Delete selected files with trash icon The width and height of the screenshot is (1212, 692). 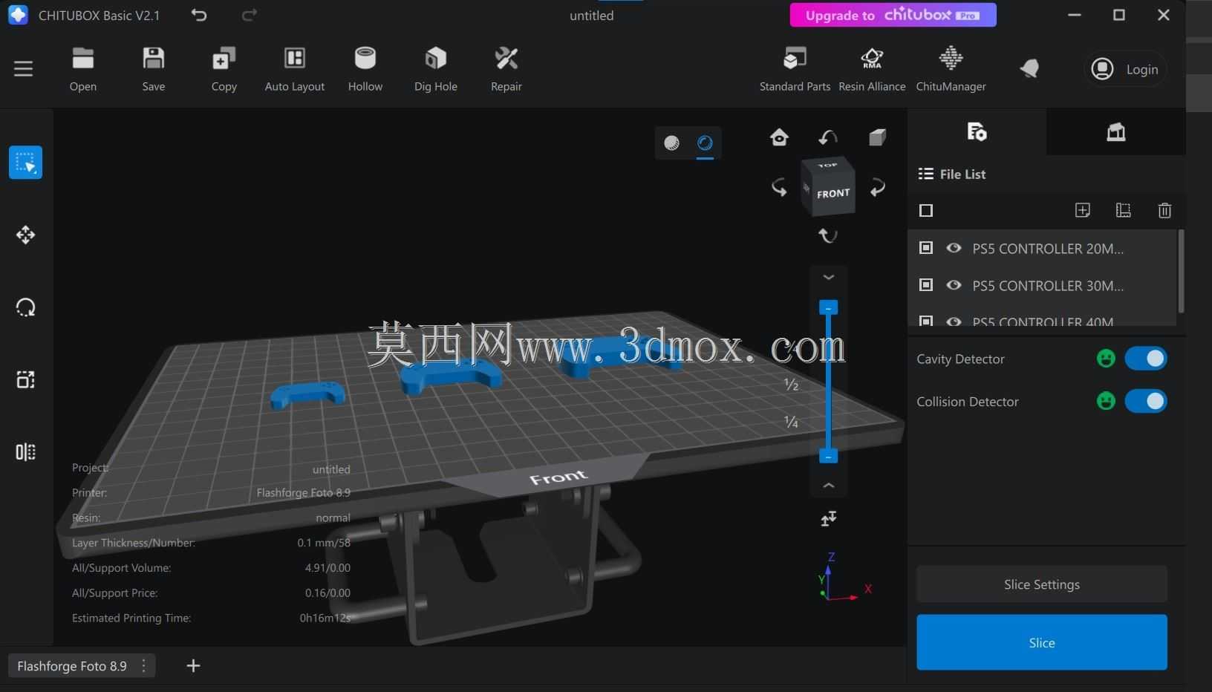click(1164, 211)
